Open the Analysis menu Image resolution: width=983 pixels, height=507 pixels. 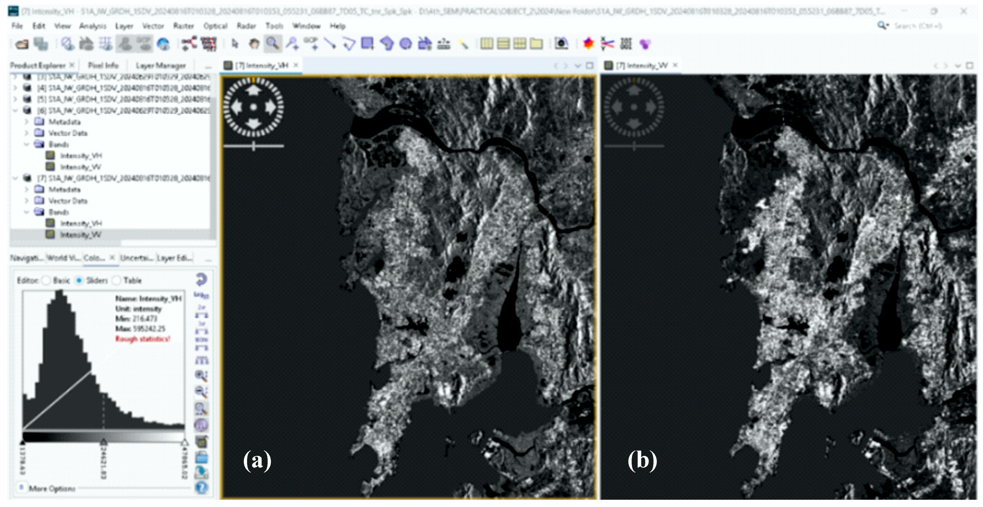[x=93, y=26]
